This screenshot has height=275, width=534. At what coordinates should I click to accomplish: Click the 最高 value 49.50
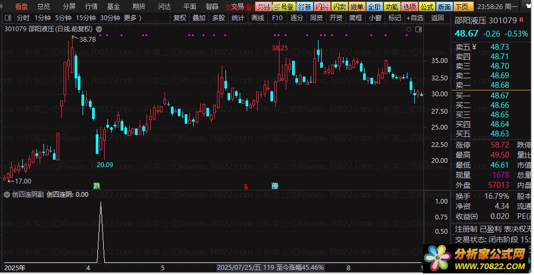coord(500,155)
